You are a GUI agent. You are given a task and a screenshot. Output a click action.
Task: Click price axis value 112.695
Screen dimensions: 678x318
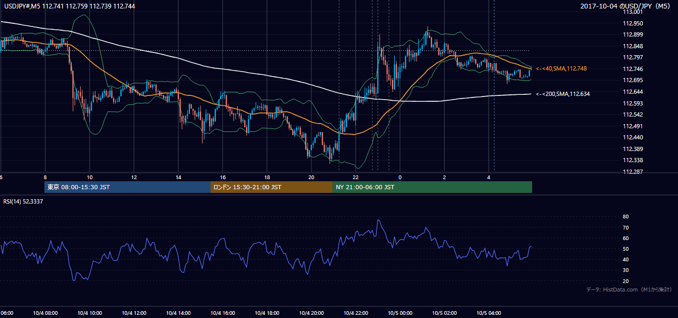pos(634,80)
